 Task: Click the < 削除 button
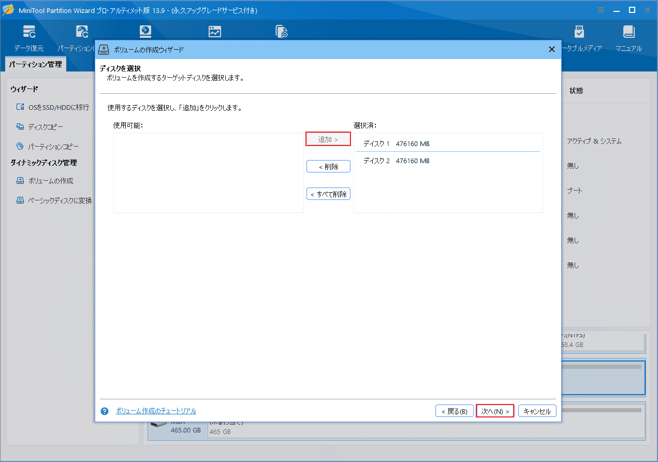328,167
